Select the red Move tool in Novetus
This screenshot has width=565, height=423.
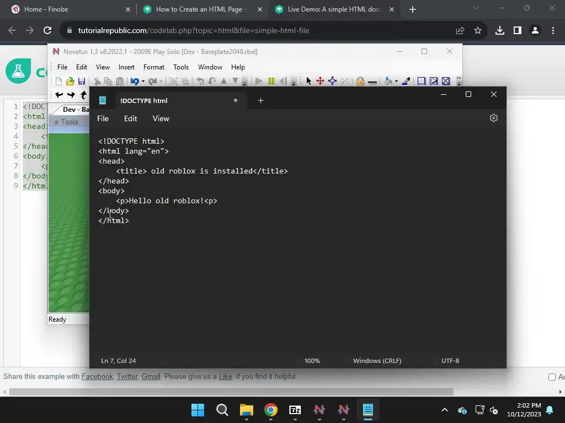coord(321,81)
